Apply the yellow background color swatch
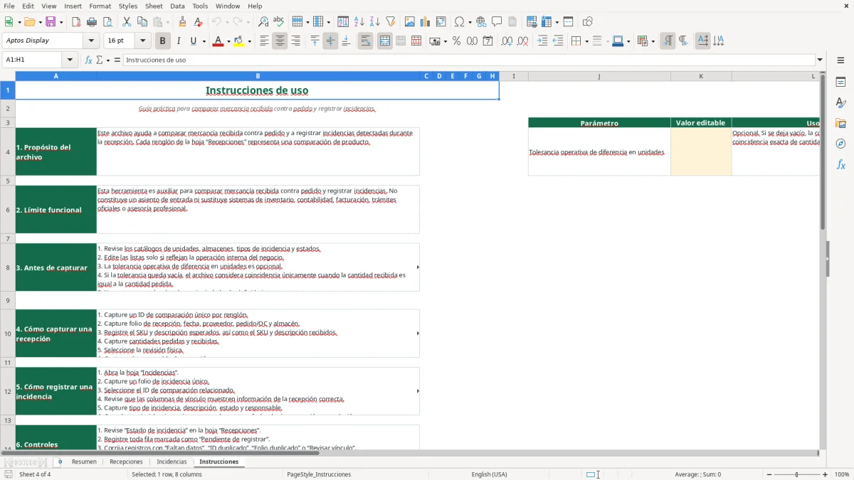854x480 pixels. (x=238, y=41)
